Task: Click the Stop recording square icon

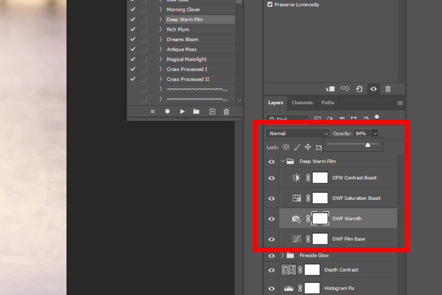Action: 153,112
